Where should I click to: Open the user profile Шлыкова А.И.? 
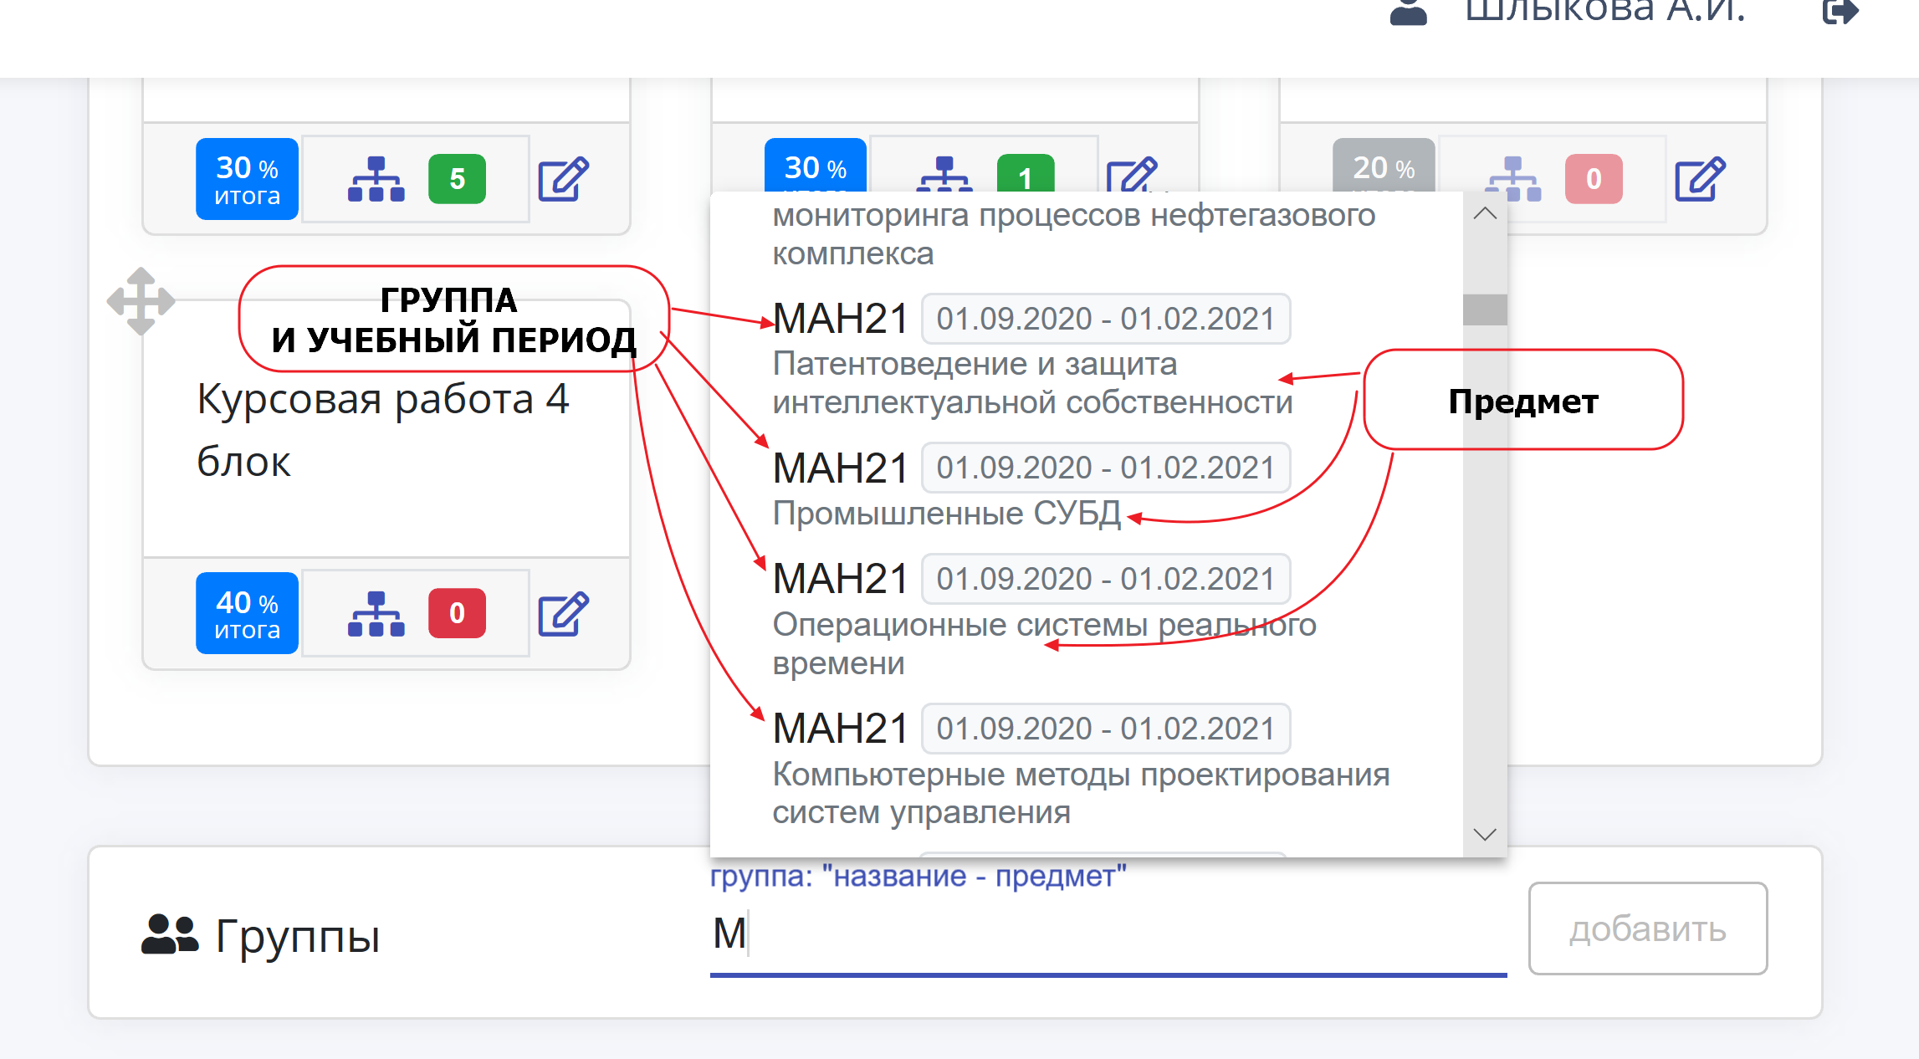1604,12
